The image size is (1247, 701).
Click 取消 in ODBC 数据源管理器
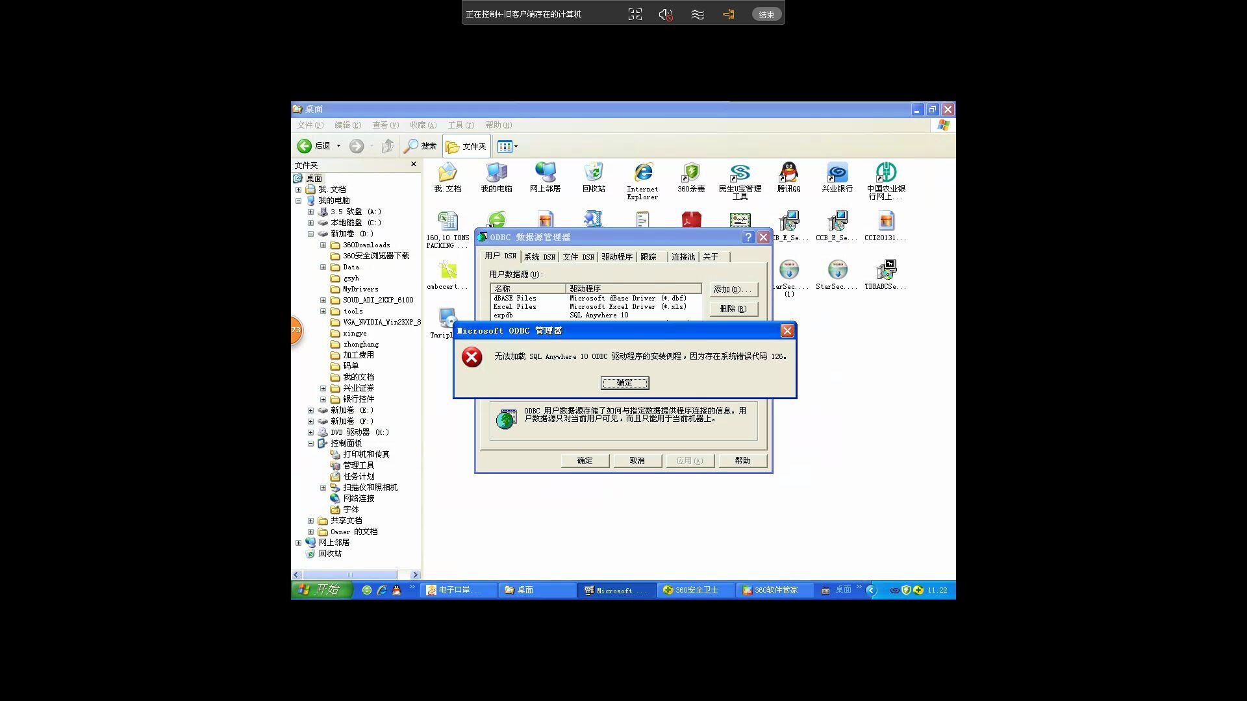point(637,461)
